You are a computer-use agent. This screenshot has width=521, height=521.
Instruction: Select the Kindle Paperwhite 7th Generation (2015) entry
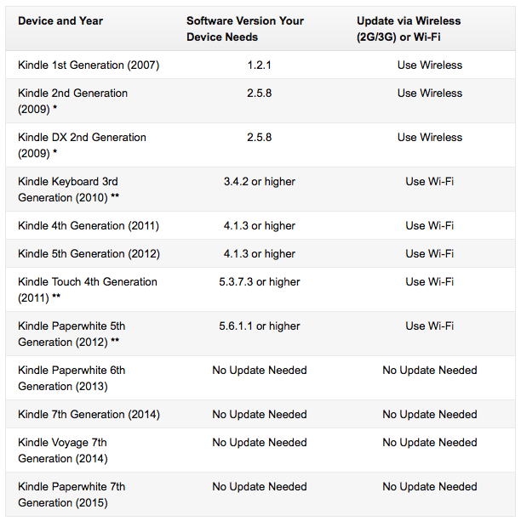tap(72, 495)
